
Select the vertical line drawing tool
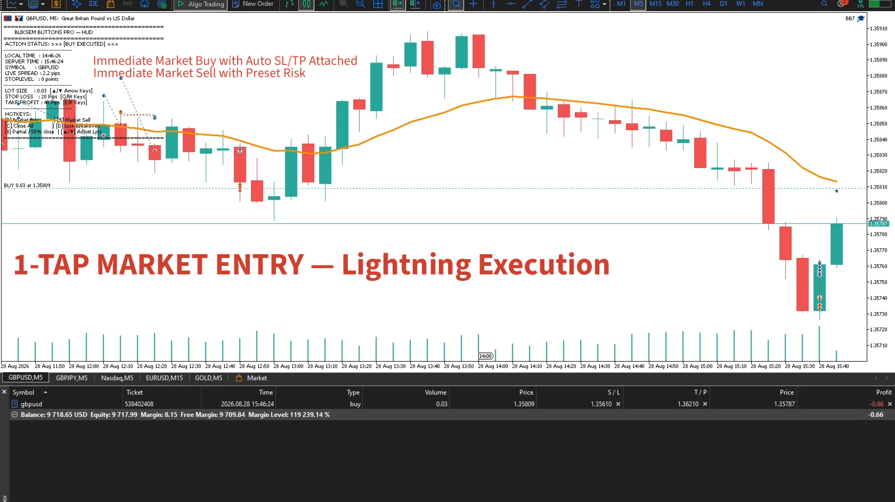click(493, 4)
